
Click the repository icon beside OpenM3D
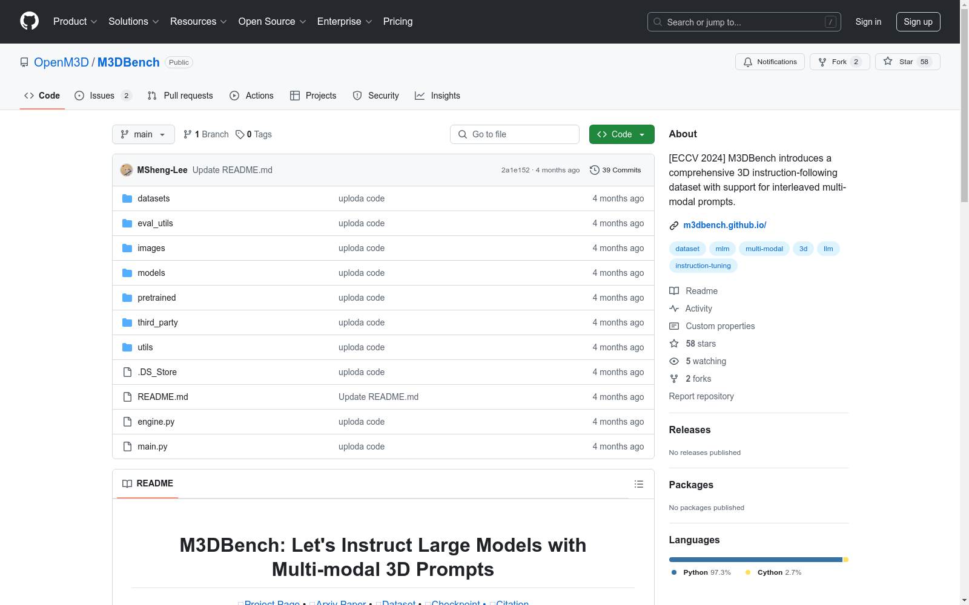point(24,62)
